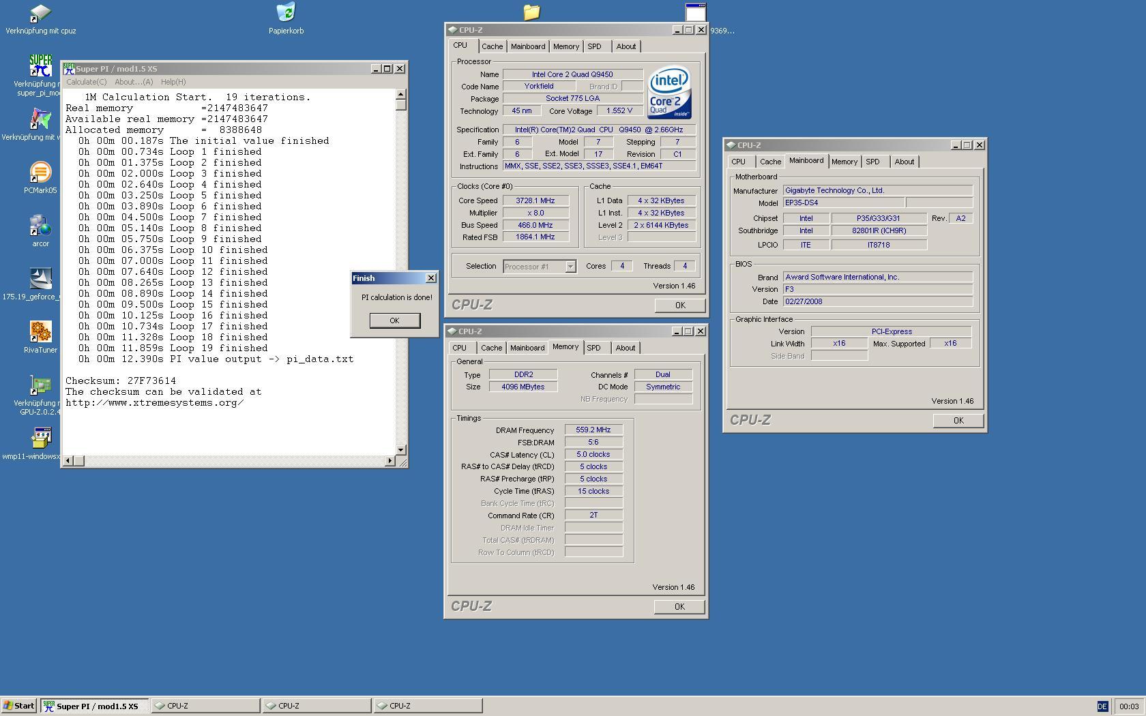The width and height of the screenshot is (1146, 716).
Task: Click Super PI horizontal scrollbar left arrow
Action: click(x=68, y=461)
